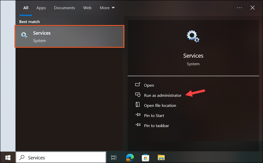Open File Explorer from the taskbar
This screenshot has height=163, width=263.
tap(161, 157)
